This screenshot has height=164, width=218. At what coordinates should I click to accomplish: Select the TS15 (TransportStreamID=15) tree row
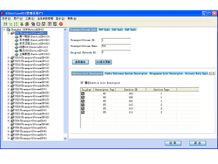pyautogui.click(x=32, y=72)
